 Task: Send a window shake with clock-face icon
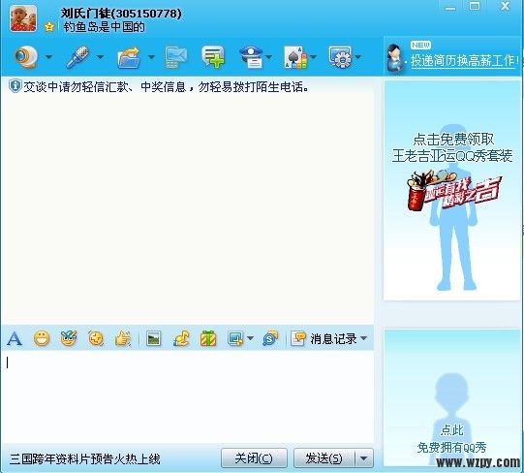click(96, 338)
